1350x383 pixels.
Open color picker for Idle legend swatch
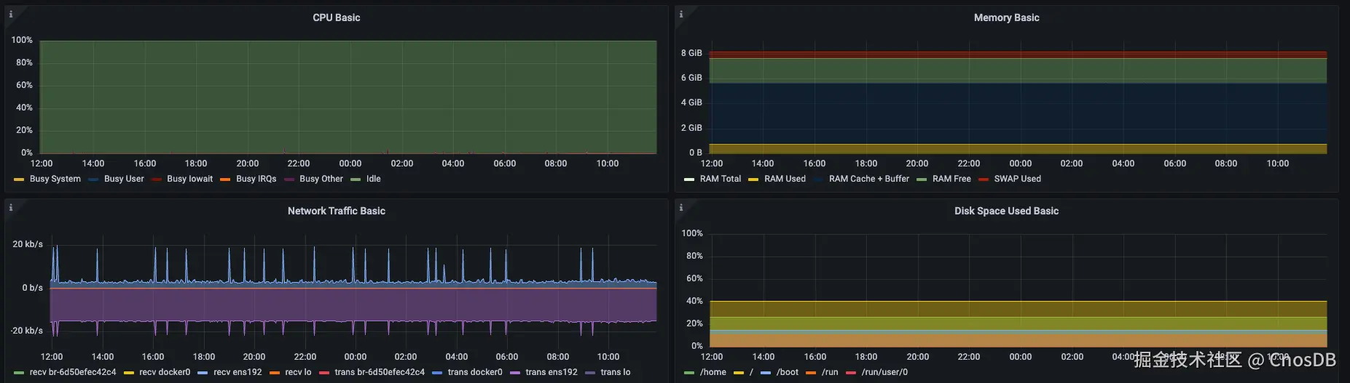[x=356, y=180]
